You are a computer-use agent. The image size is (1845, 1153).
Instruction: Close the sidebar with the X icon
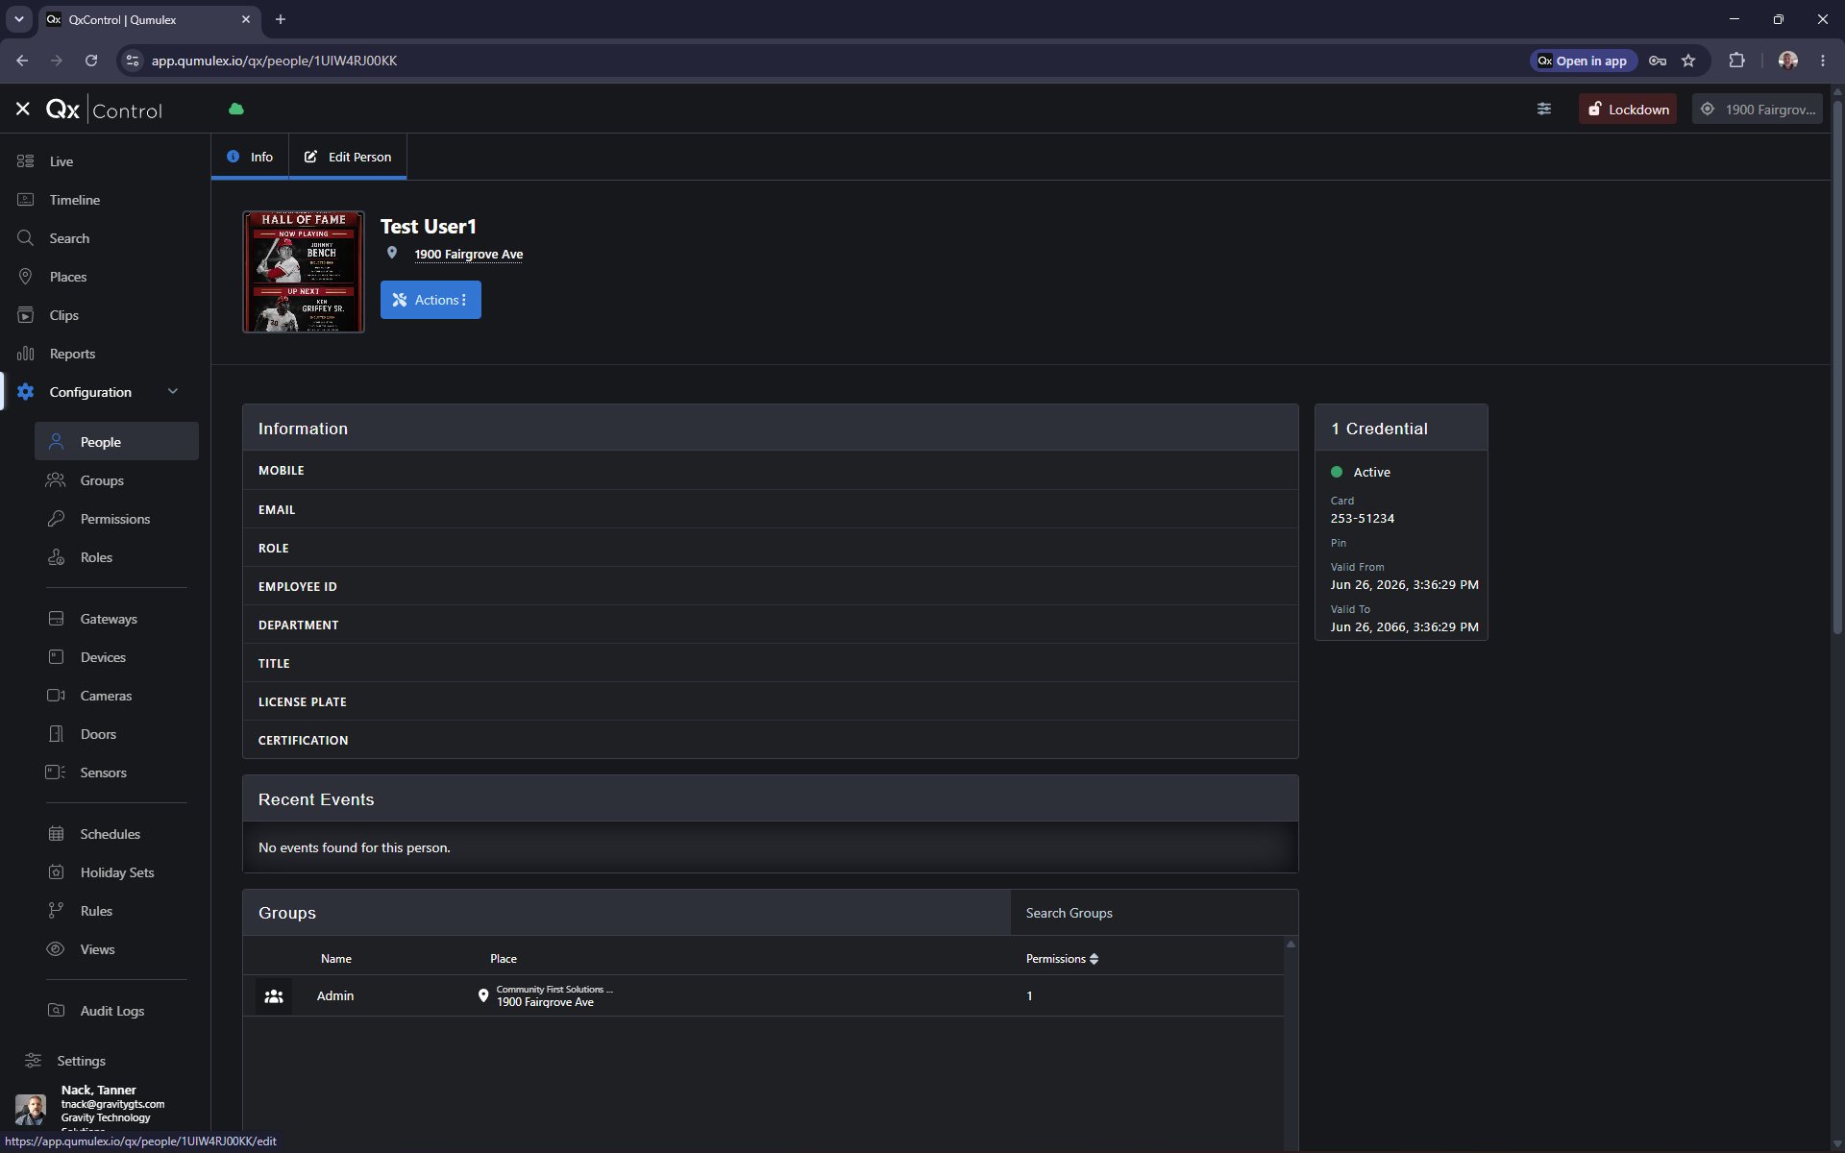[x=23, y=110]
